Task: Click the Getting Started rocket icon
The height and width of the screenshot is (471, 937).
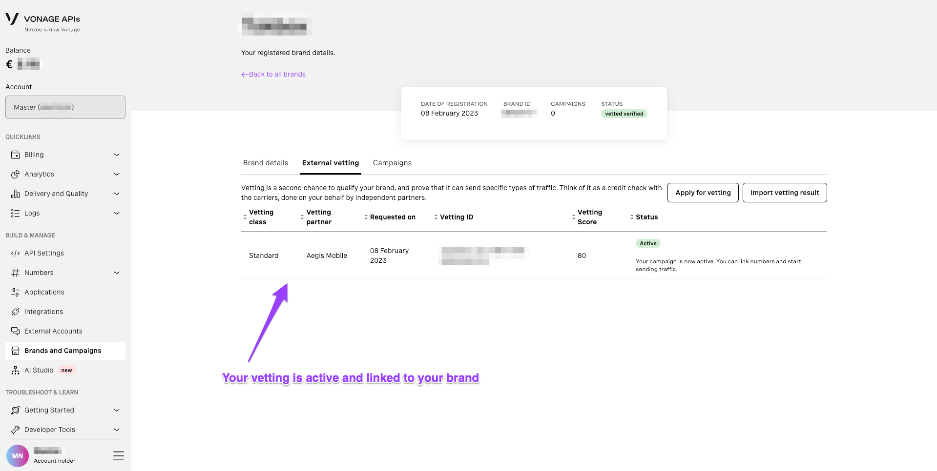Action: click(x=15, y=410)
